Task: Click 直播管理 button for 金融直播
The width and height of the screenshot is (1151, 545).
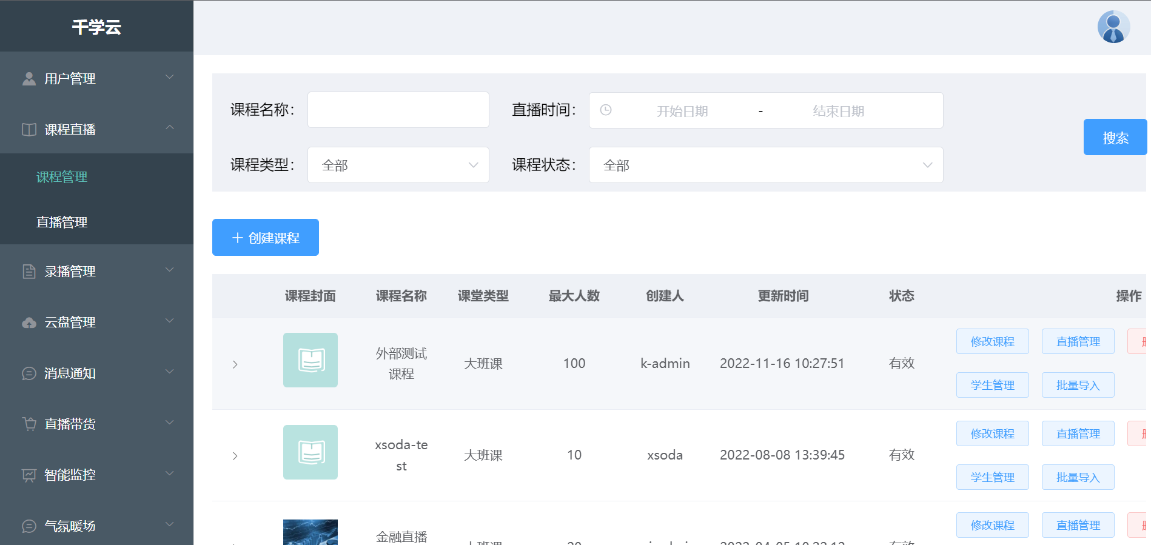Action: point(1078,525)
